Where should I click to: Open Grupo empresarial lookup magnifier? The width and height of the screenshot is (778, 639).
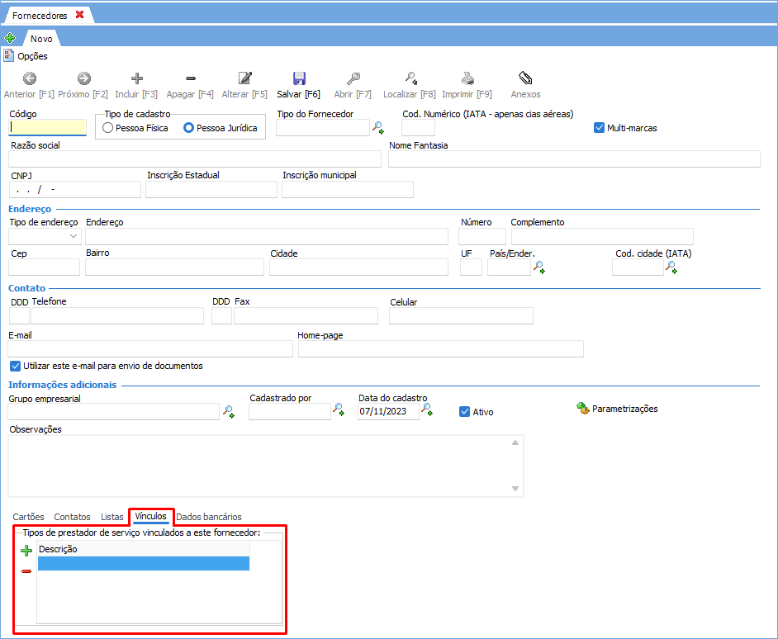(228, 411)
